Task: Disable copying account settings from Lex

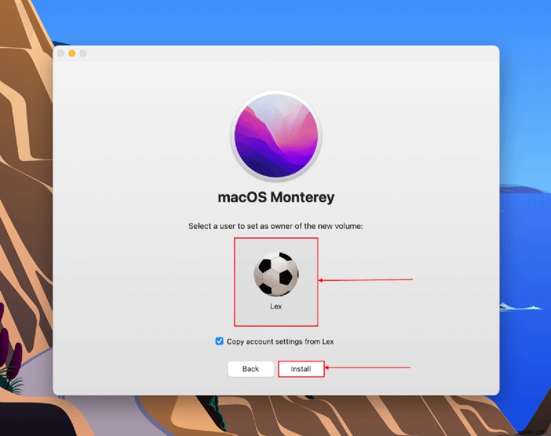Action: point(219,340)
